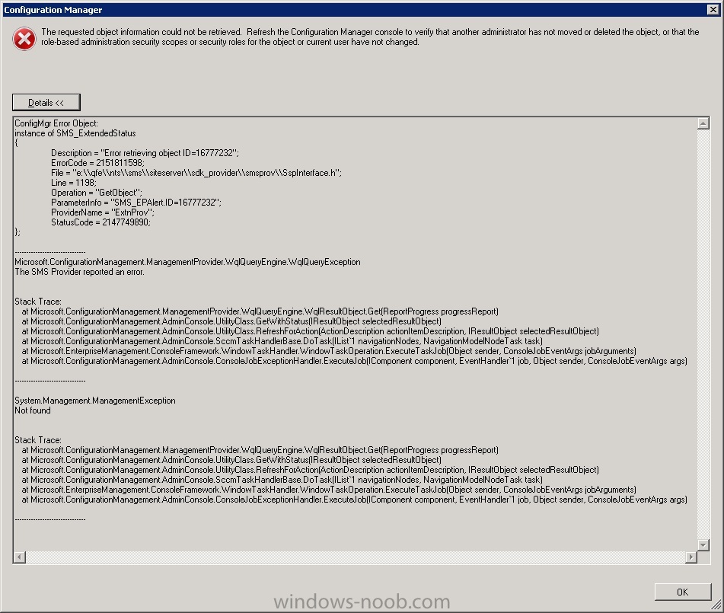The image size is (724, 613).
Task: Click the main error message text at top
Action: point(370,37)
